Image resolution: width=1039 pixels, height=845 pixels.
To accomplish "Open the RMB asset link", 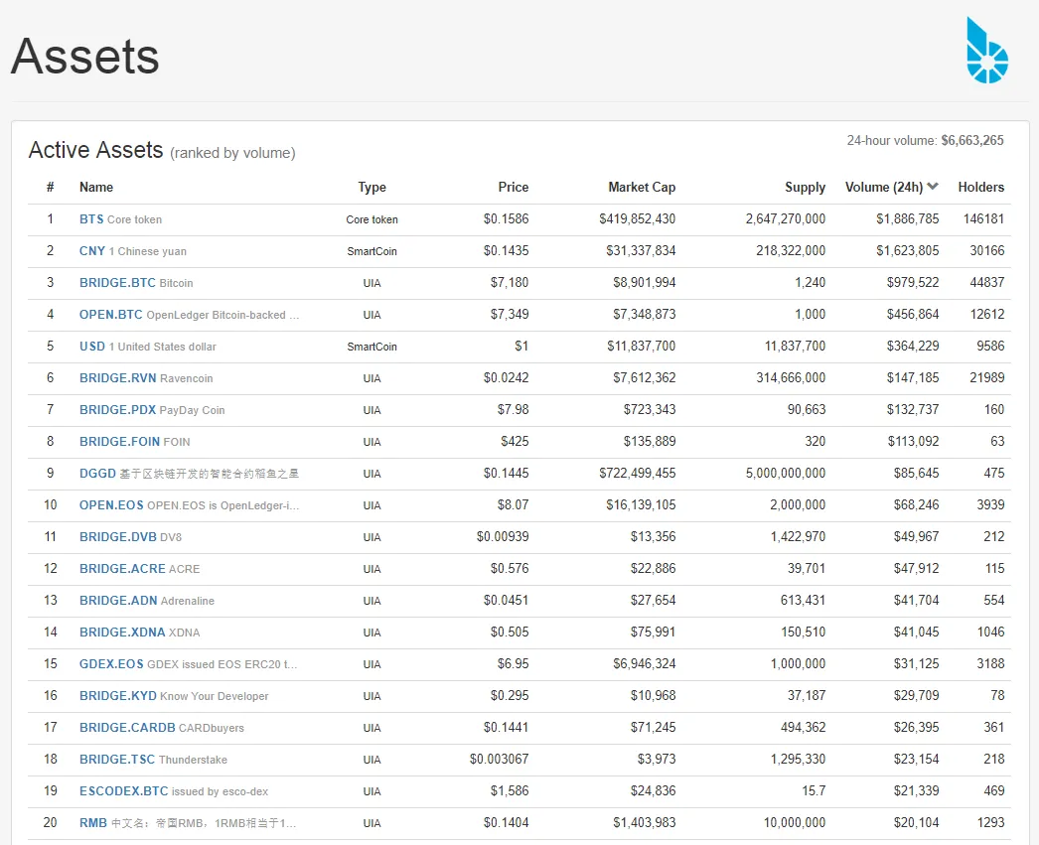I will 93,823.
